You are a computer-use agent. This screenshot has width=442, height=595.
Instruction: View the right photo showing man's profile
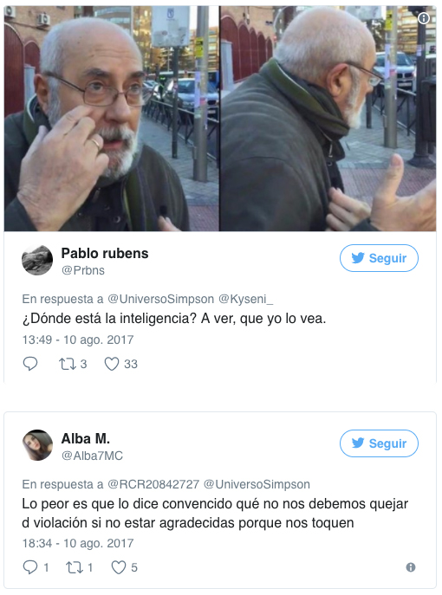click(328, 119)
